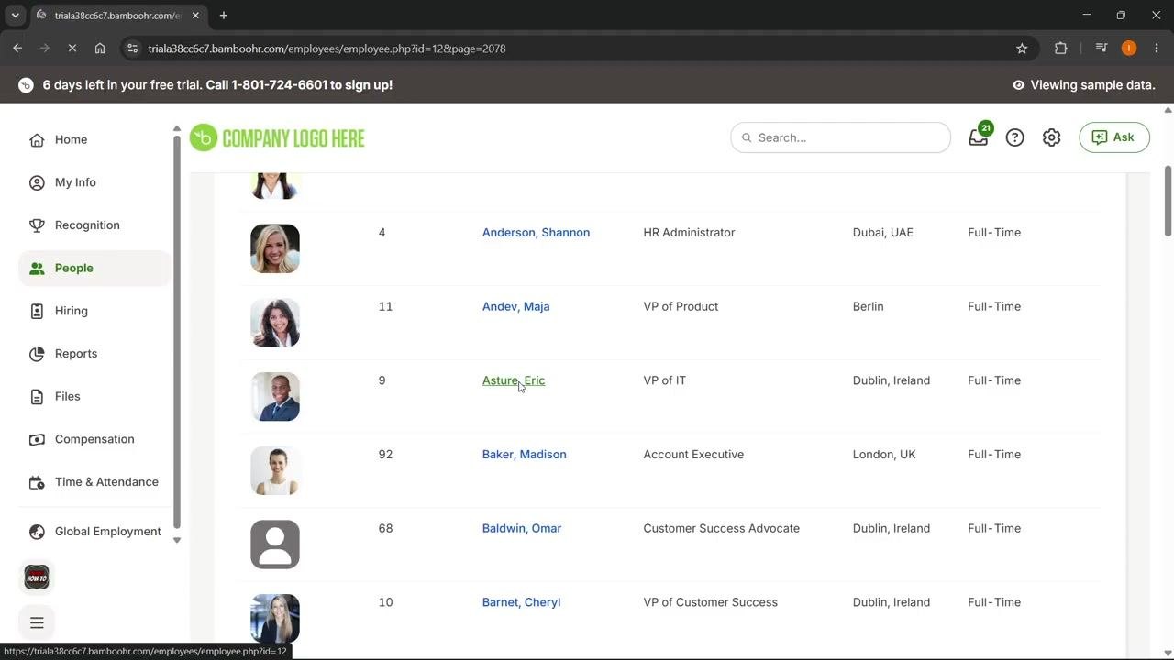Click Eric Asture's profile photo

pos(275,397)
